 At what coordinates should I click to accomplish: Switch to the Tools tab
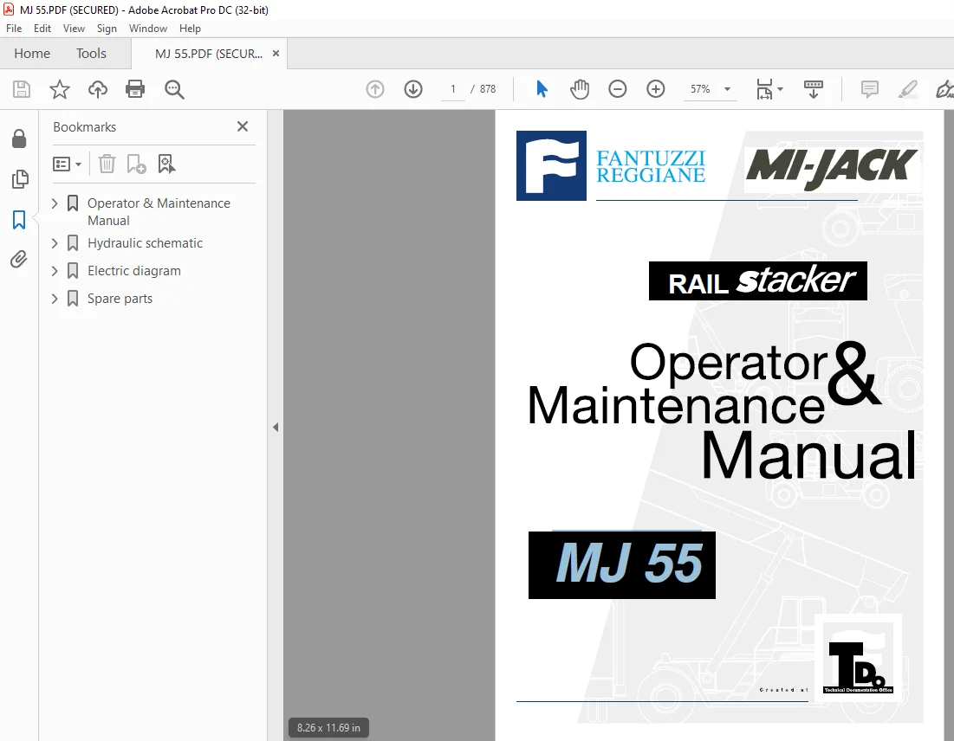click(x=91, y=54)
